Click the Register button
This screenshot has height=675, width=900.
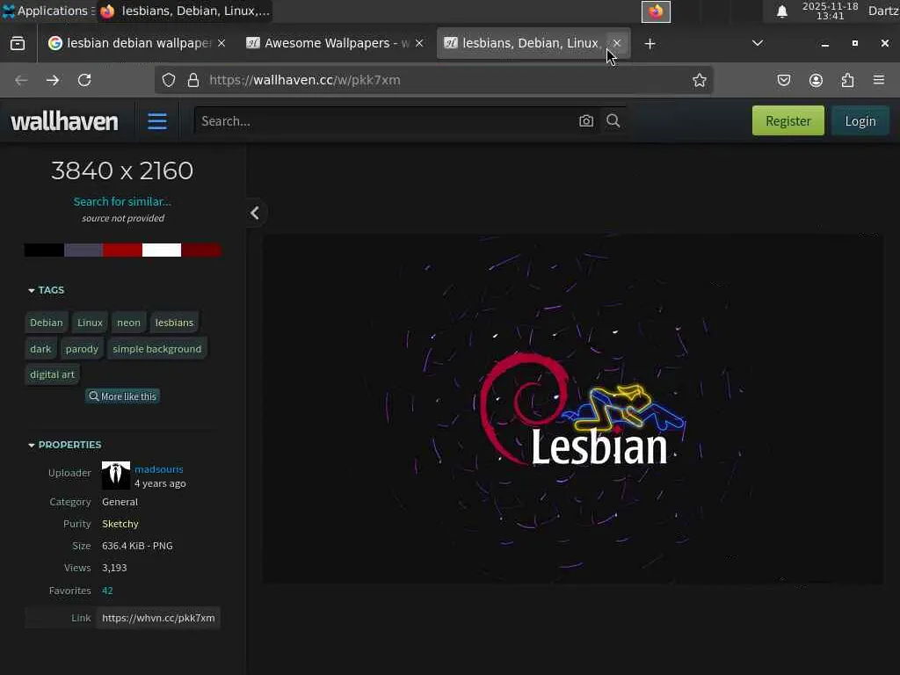point(788,120)
